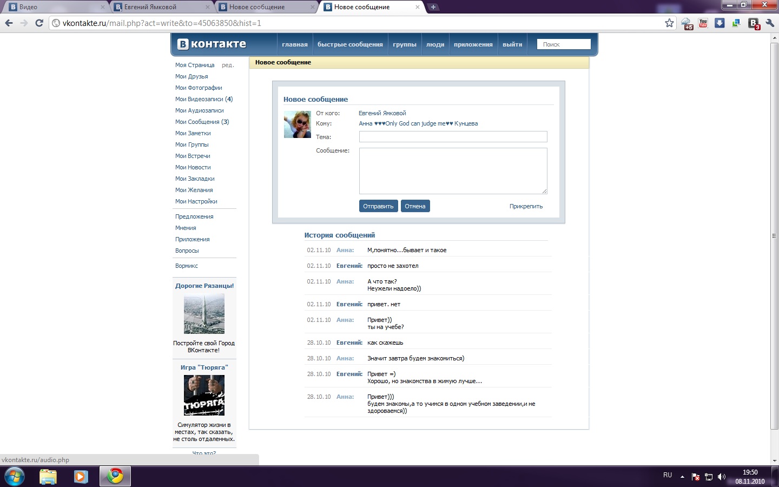Open 'Мои Группы' in the sidebar

pos(192,144)
